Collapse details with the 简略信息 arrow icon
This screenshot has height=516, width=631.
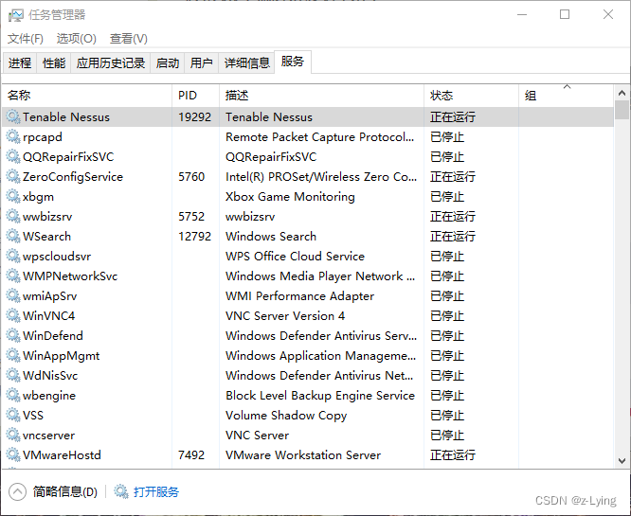[17, 491]
